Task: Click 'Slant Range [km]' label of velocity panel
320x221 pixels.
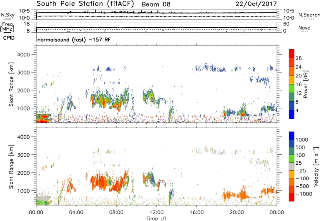Action: [x=11, y=167]
